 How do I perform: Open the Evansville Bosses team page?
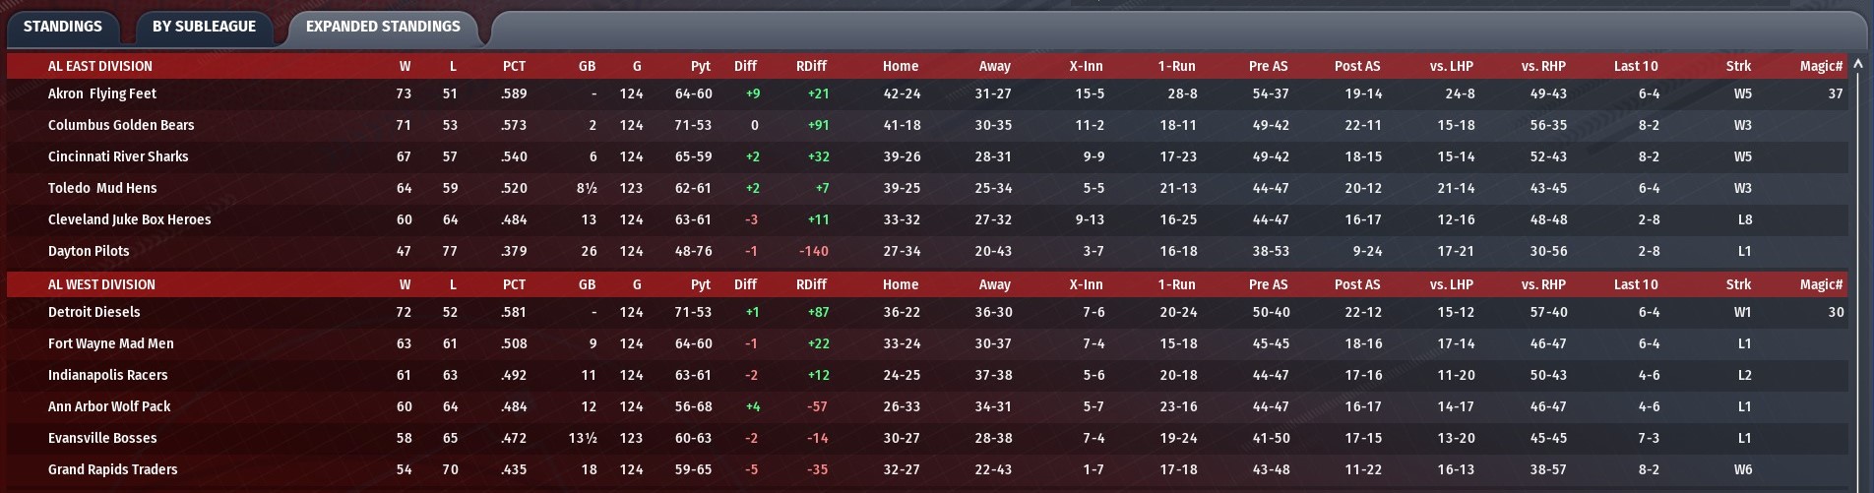pyautogui.click(x=102, y=438)
